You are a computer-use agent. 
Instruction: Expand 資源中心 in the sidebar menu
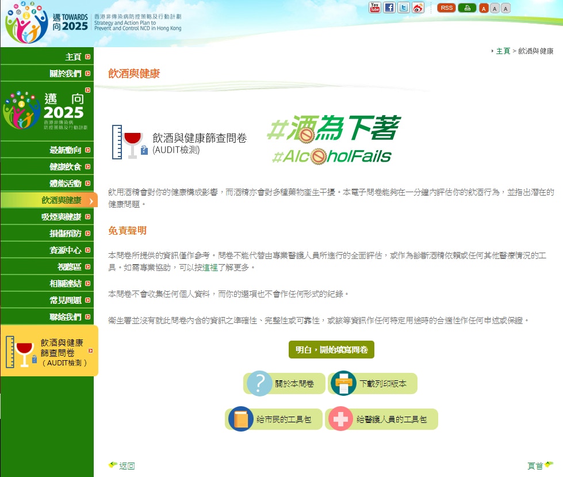pyautogui.click(x=70, y=250)
